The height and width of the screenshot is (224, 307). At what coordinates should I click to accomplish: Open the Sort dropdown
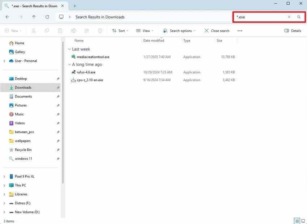pos(120,31)
